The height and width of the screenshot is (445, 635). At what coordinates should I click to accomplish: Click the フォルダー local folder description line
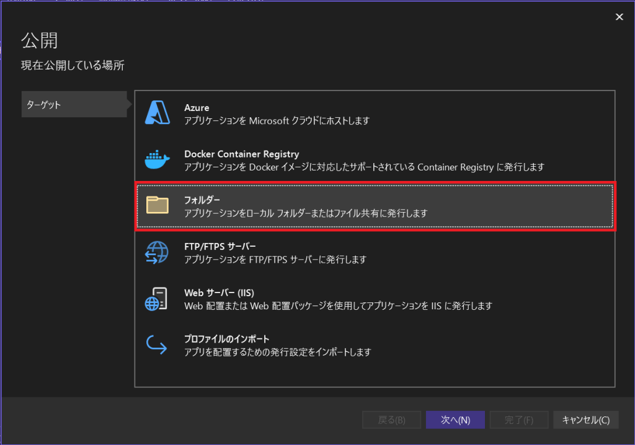(x=306, y=213)
